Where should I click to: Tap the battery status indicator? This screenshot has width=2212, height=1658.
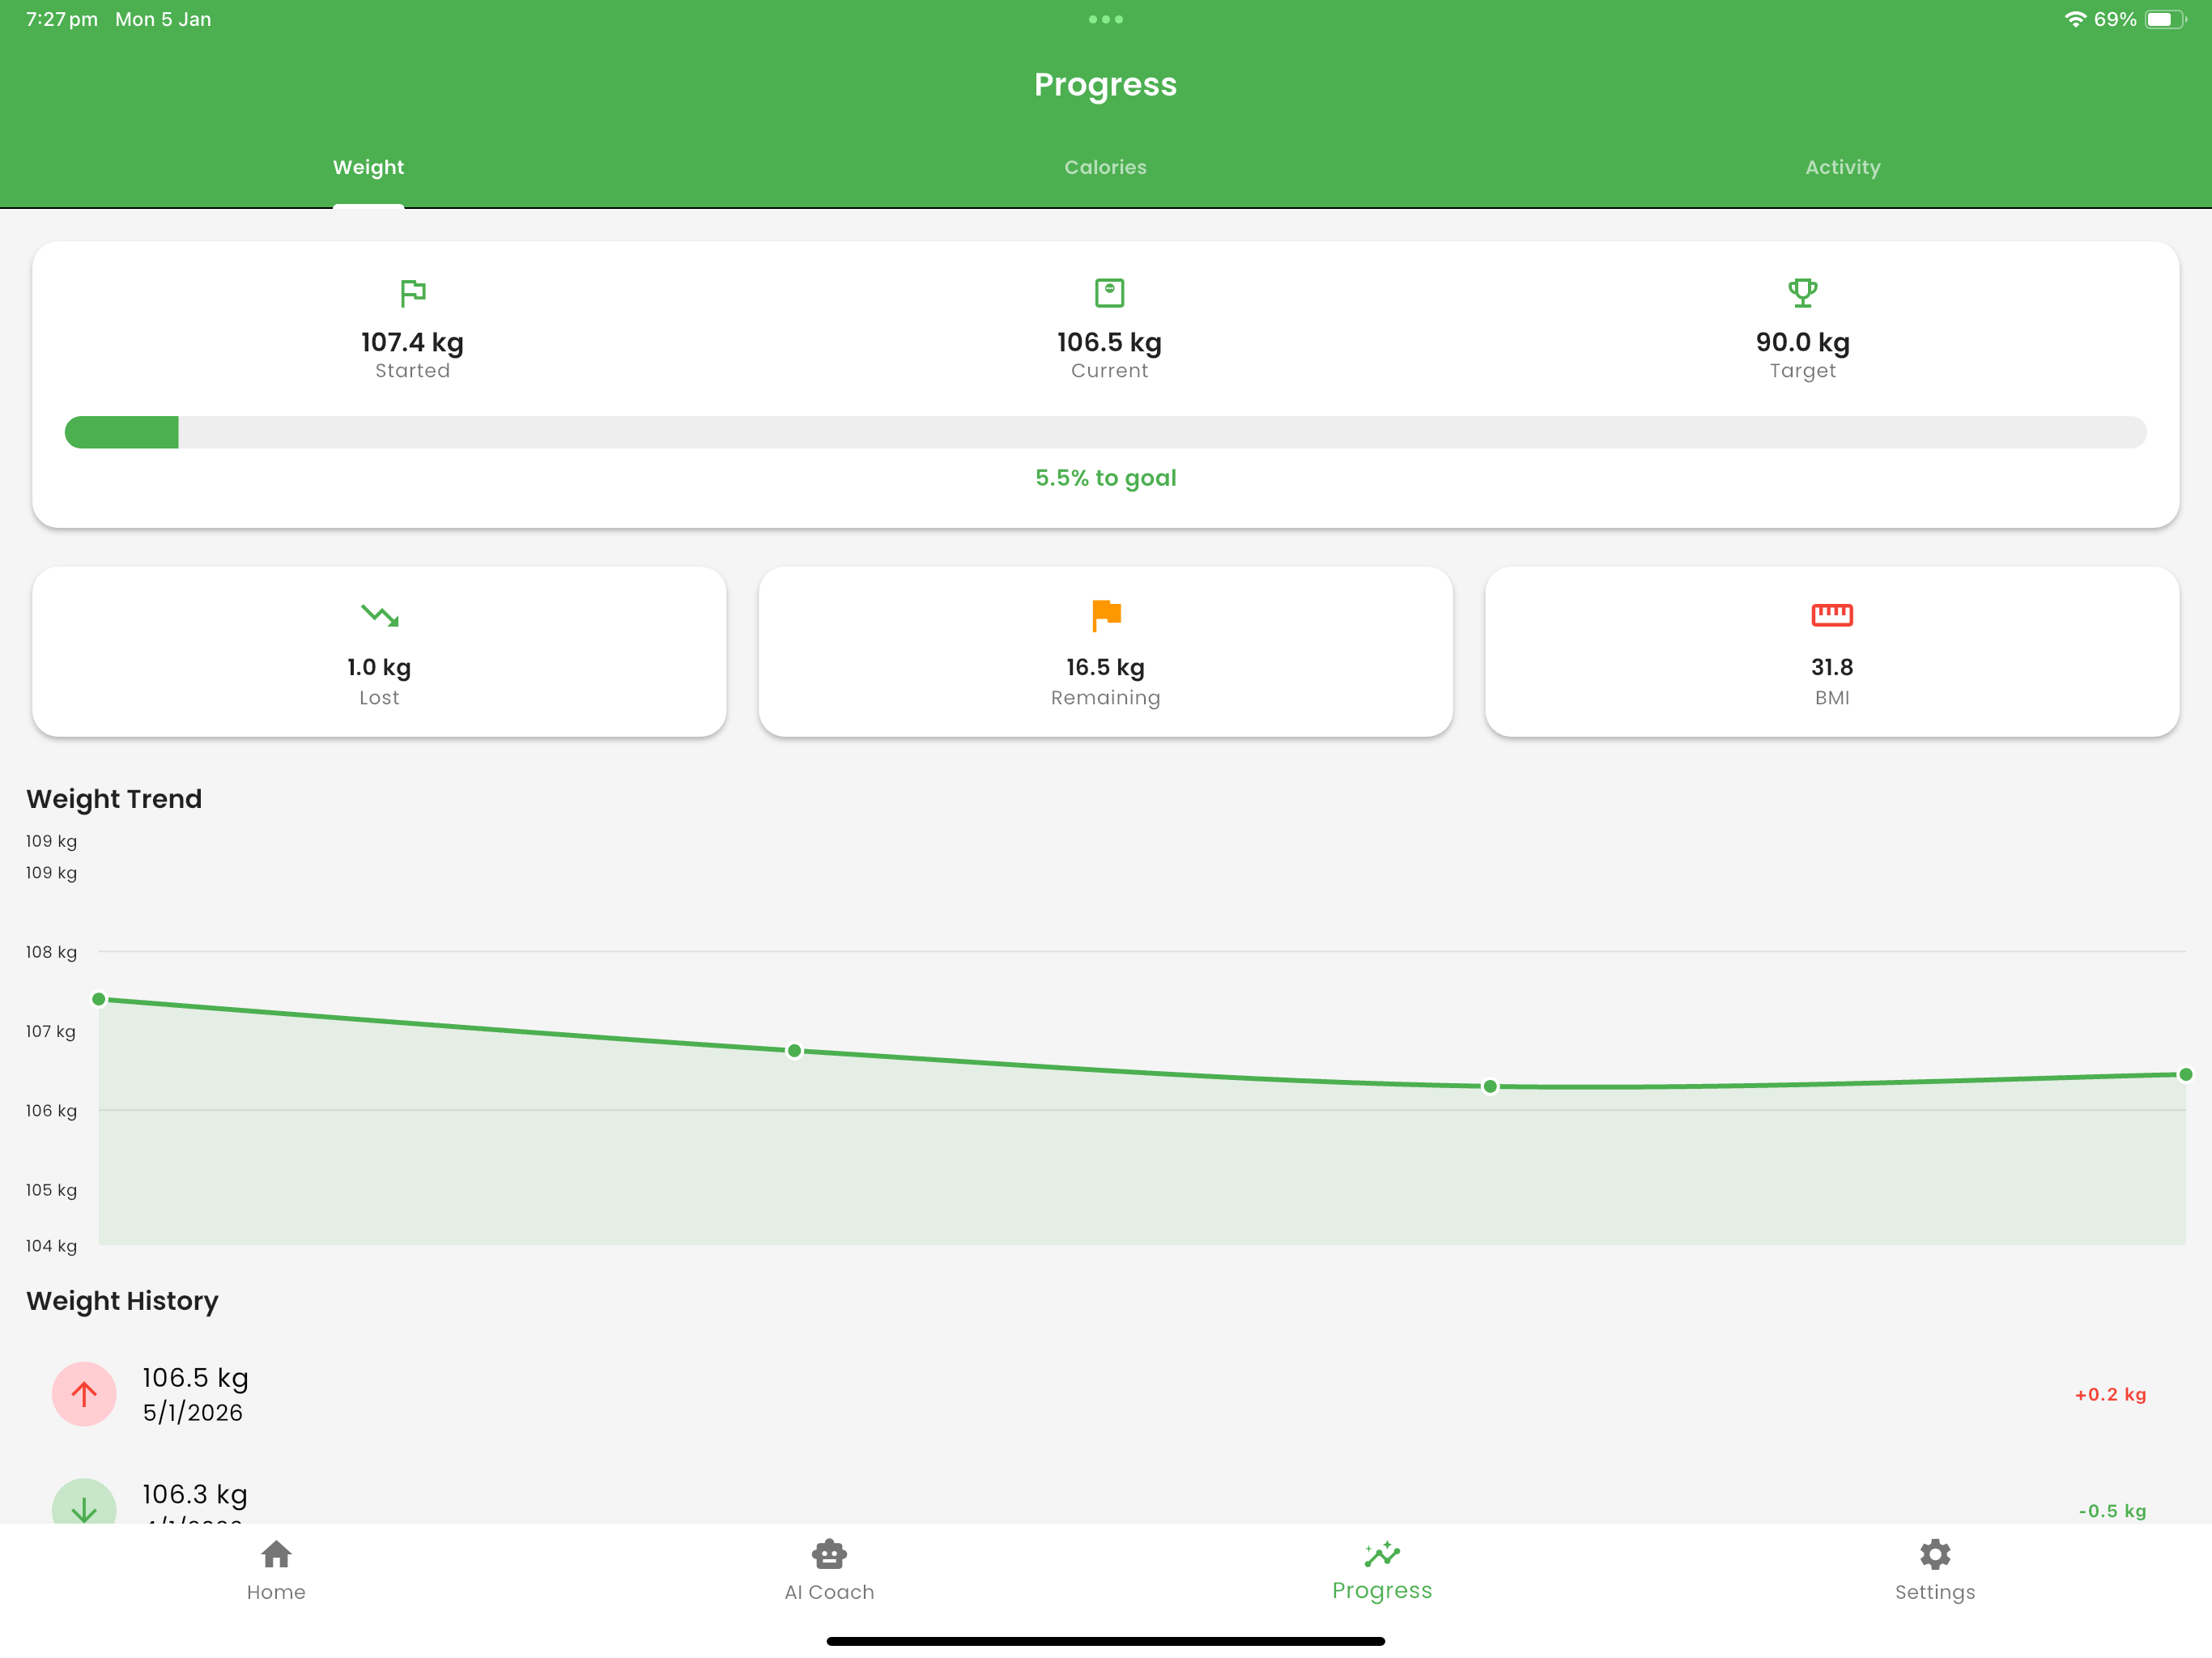[x=2166, y=19]
